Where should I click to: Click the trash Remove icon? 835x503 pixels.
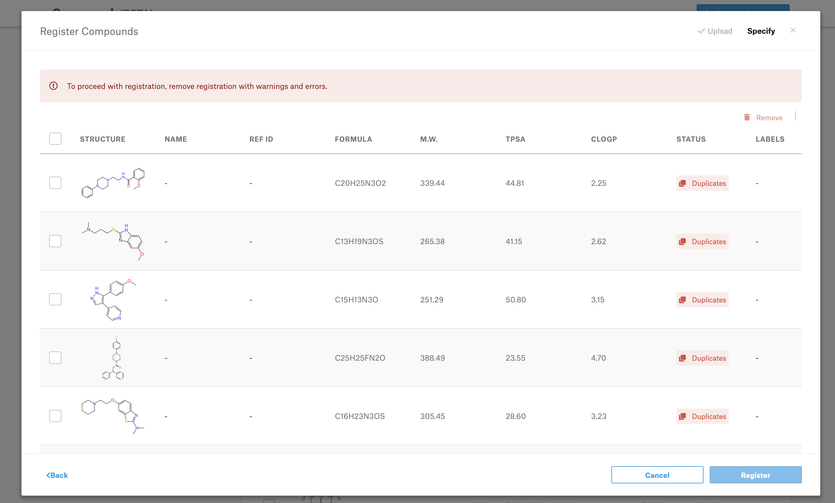747,117
